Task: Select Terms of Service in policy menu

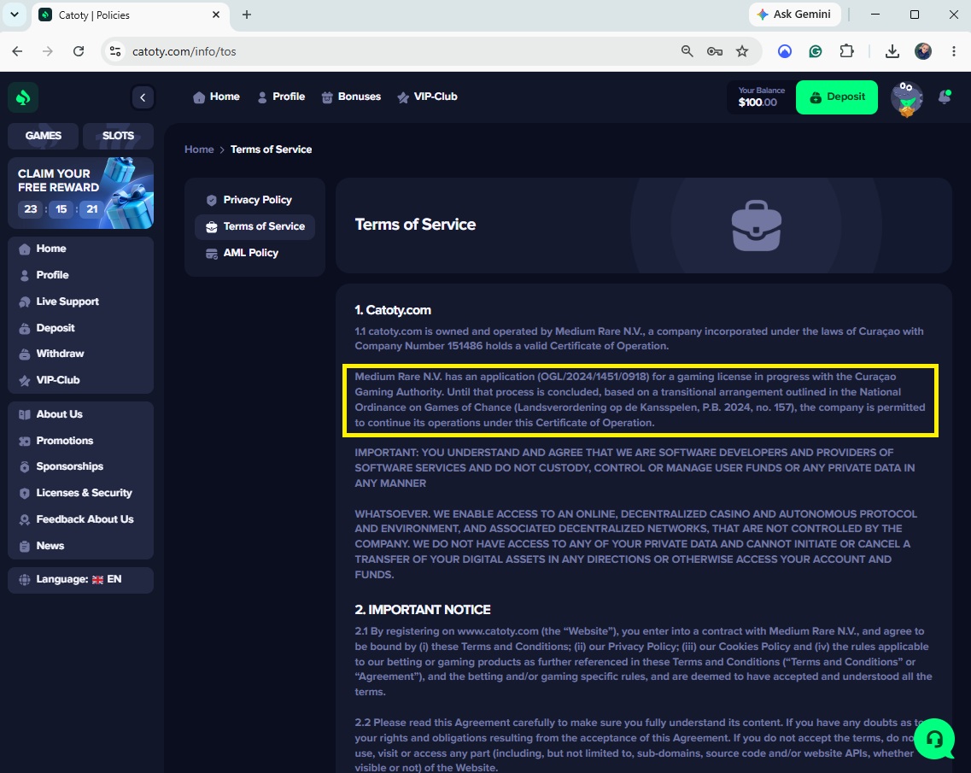Action: coord(254,226)
